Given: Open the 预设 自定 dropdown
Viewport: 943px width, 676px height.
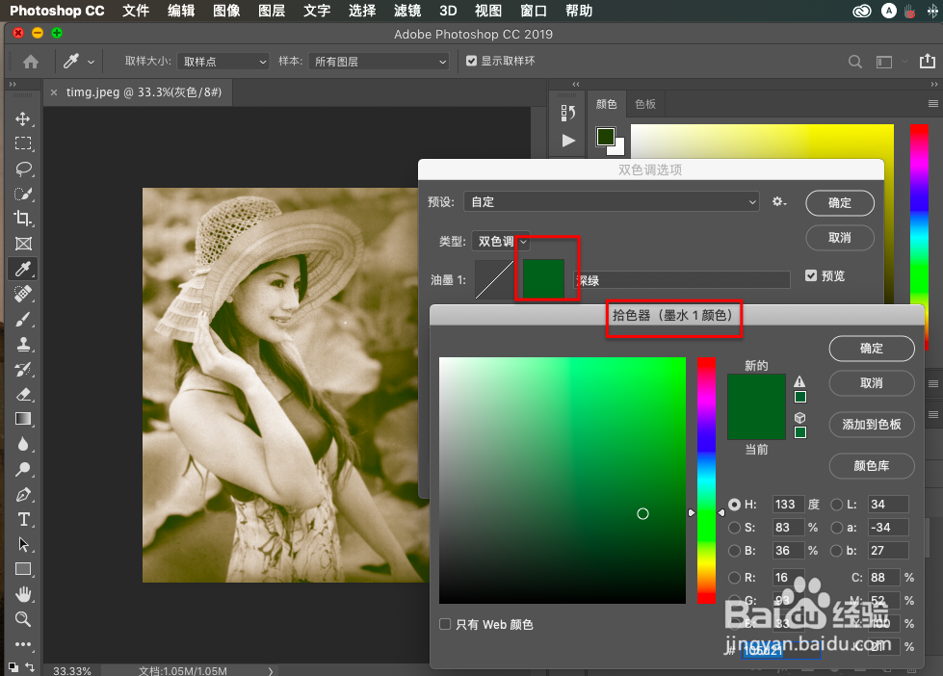Looking at the screenshot, I should coord(611,202).
